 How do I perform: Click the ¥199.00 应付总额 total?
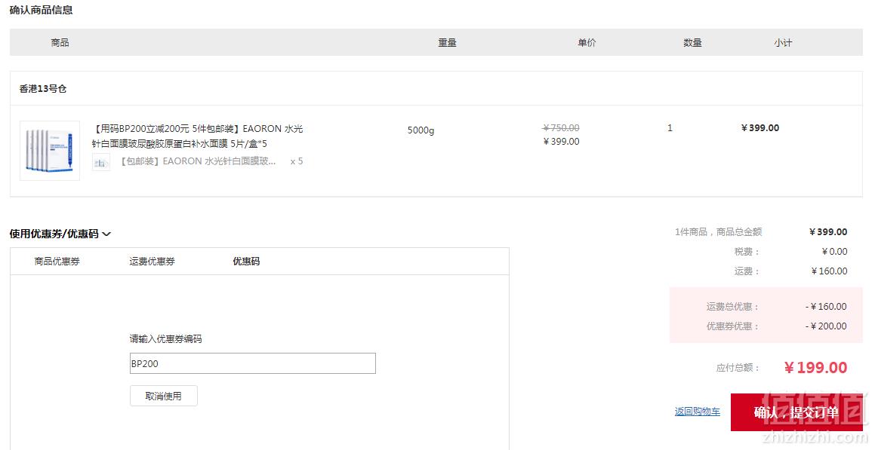pos(815,368)
